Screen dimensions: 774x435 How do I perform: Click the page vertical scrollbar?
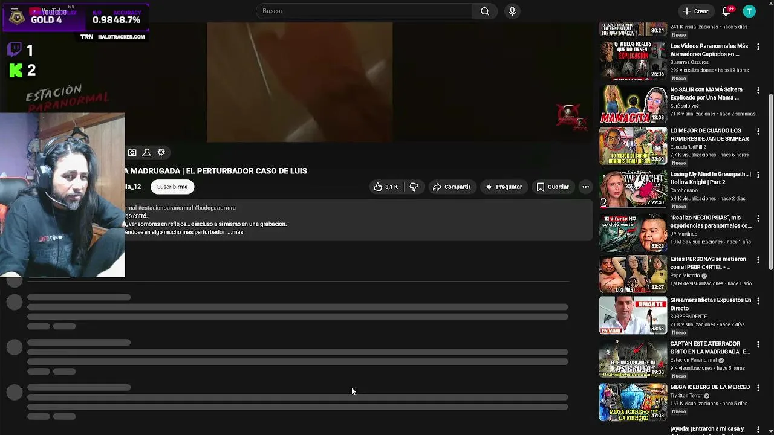770,181
